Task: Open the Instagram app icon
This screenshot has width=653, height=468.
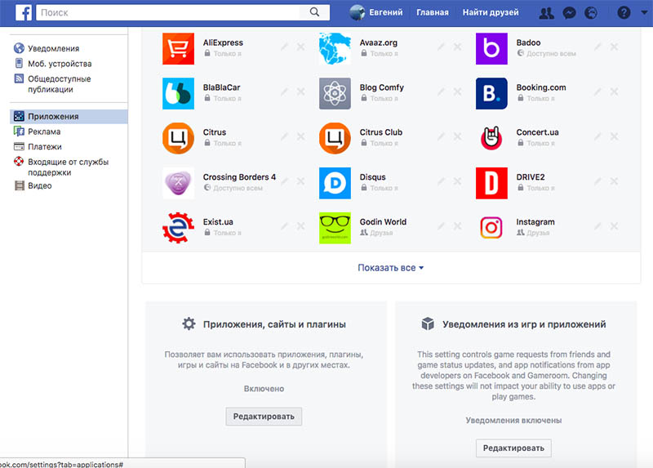Action: 491,228
